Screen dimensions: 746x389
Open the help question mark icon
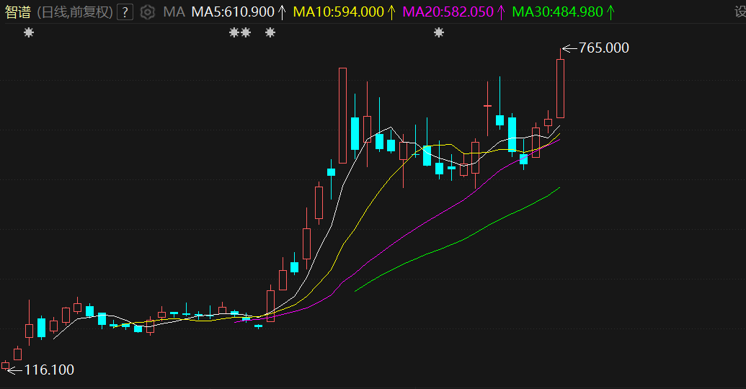tap(125, 12)
